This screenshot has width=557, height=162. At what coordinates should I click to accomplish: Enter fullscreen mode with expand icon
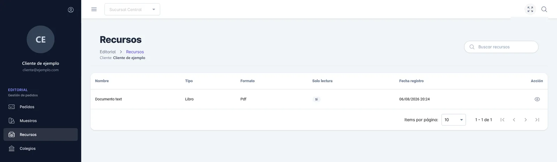[x=530, y=9]
